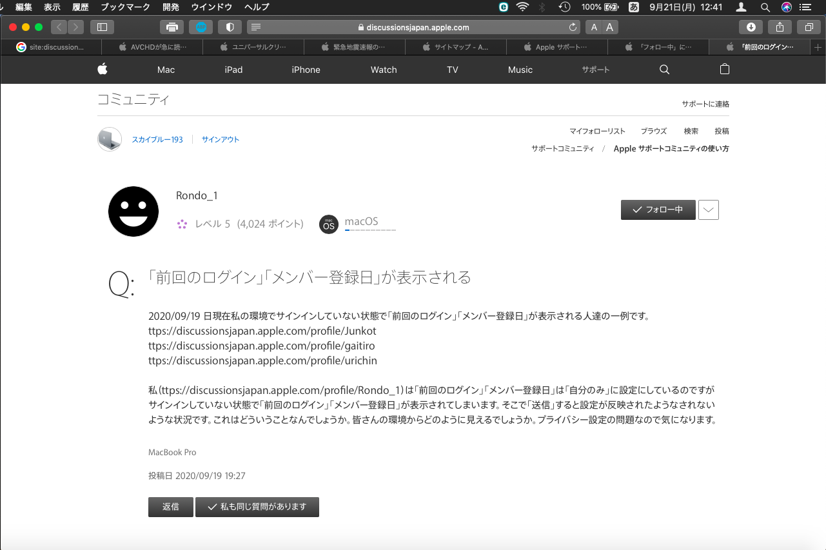Image resolution: width=826 pixels, height=550 pixels.
Task: Go to Music in Apple navigation
Action: coord(520,70)
